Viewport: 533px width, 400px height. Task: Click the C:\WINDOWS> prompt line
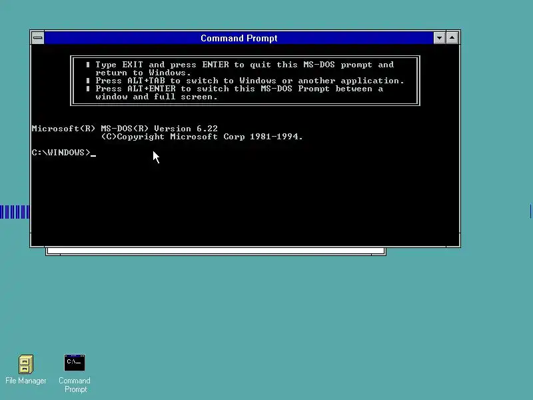[63, 153]
